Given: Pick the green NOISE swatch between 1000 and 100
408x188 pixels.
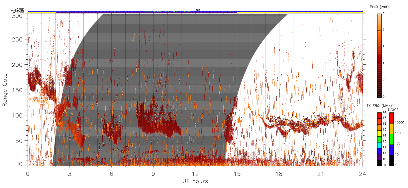Looking at the screenshot, I should pyautogui.click(x=391, y=139).
